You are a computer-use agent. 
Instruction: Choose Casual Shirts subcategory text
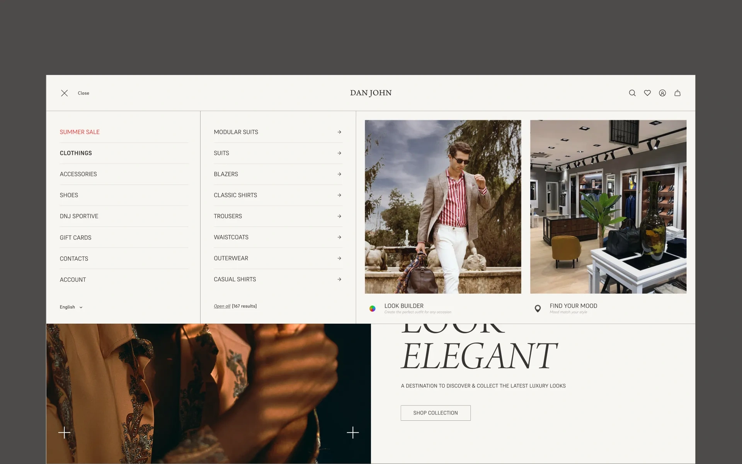tap(235, 279)
